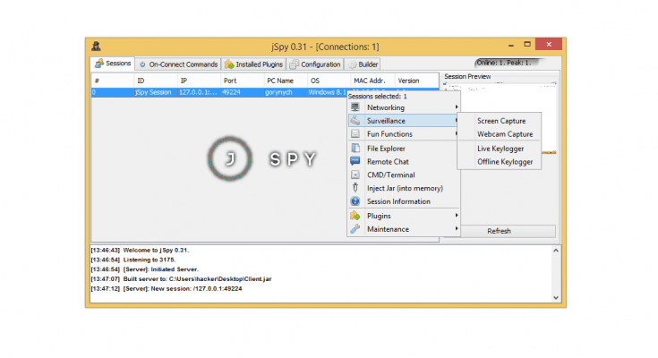Click the Remote Chat icon
Image resolution: width=658 pixels, height=358 pixels.
(x=355, y=162)
